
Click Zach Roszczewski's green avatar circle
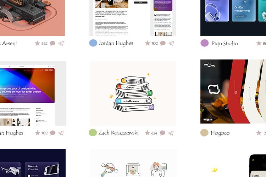point(93,133)
